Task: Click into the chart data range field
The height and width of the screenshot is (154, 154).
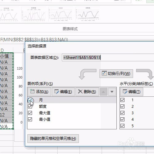Action: click(x=108, y=57)
